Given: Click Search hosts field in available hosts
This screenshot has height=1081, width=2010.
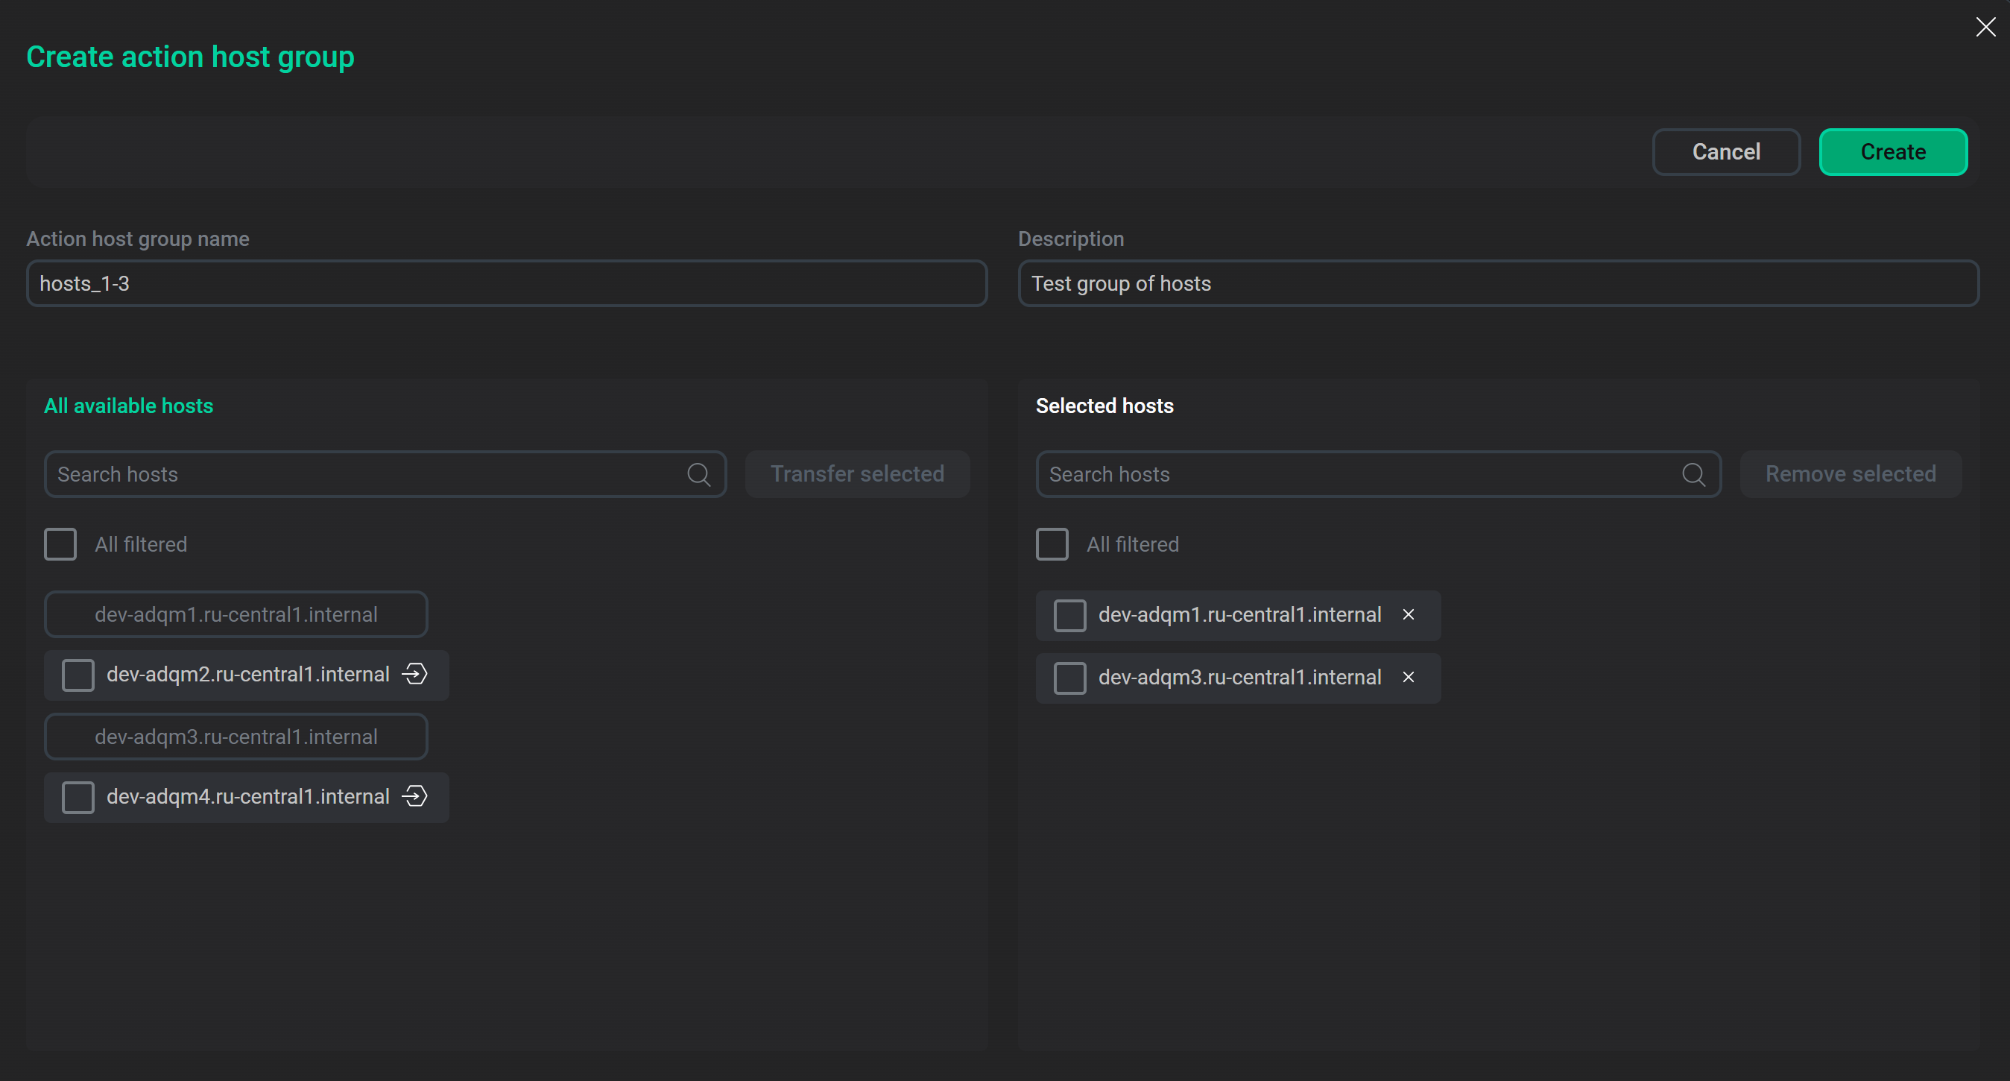Looking at the screenshot, I should coord(385,473).
